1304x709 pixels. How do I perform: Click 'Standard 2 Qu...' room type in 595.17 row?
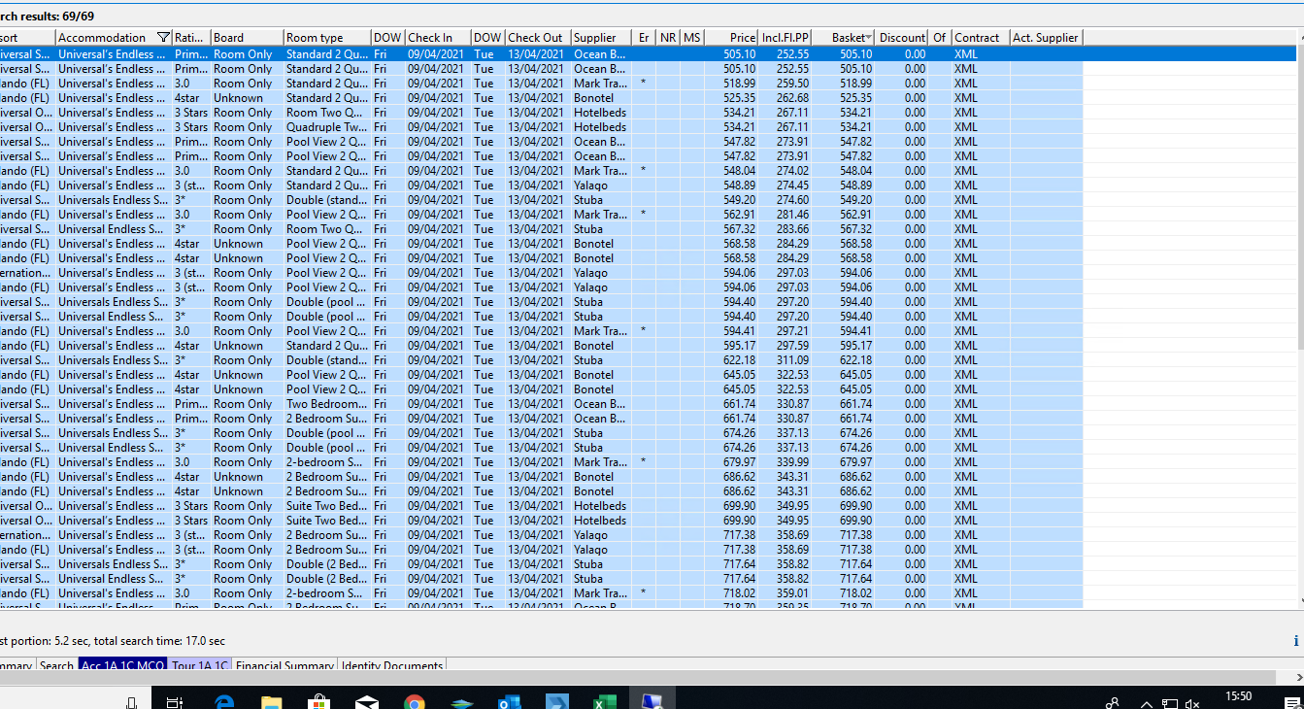327,346
